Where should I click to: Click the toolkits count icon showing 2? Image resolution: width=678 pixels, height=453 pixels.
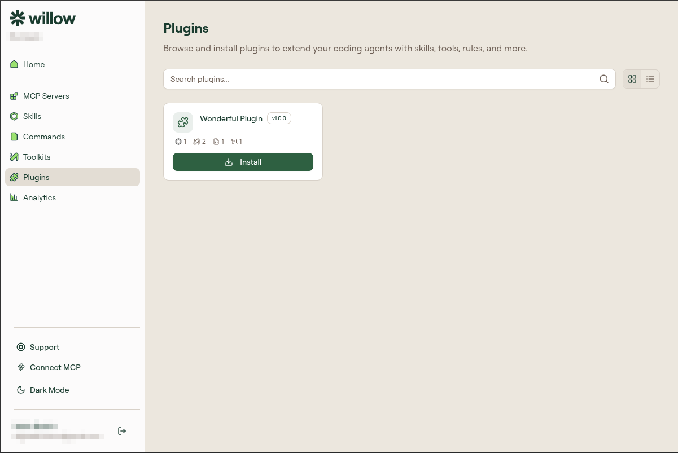click(x=196, y=142)
